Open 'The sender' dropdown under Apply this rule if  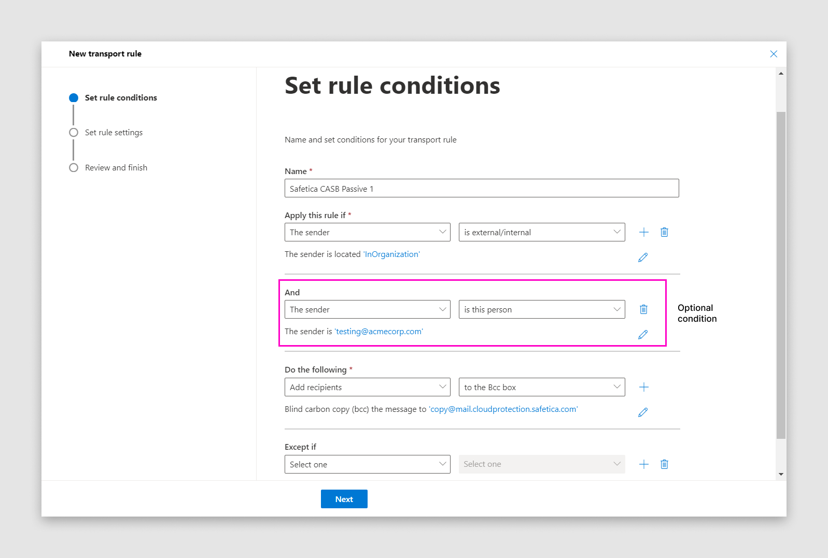[368, 232]
